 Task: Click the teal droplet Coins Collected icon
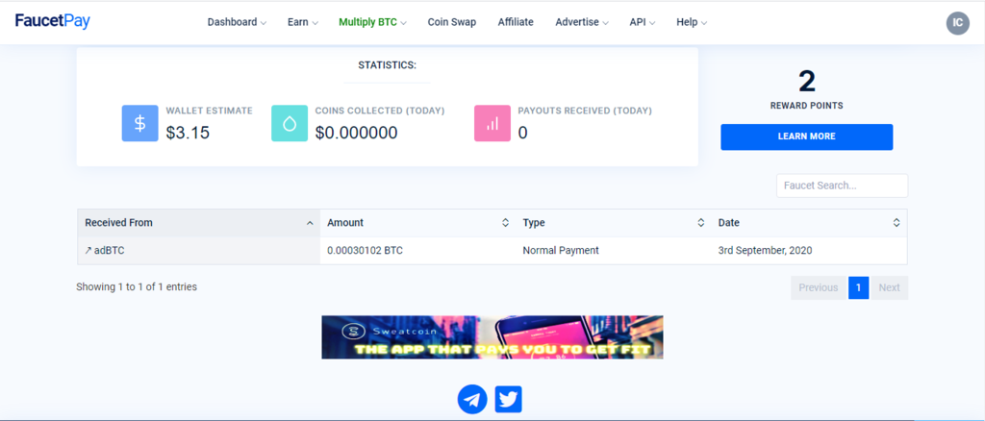(x=290, y=123)
